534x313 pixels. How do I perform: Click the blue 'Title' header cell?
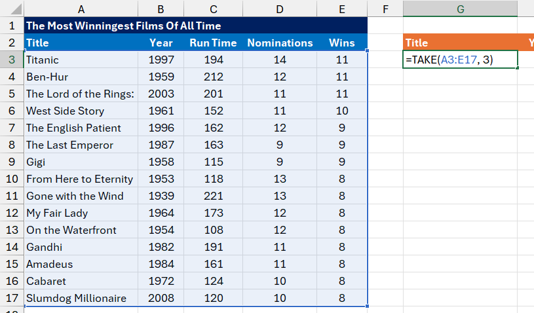(81, 43)
